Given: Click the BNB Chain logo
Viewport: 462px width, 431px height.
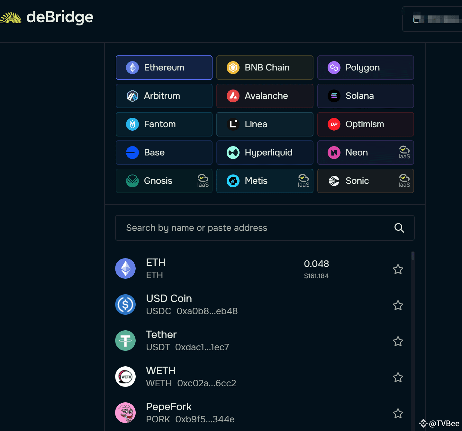Looking at the screenshot, I should tap(233, 68).
